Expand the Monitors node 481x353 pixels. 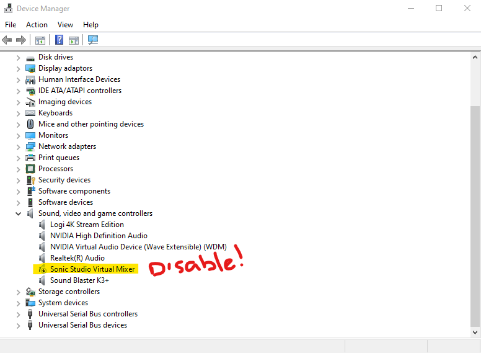pyautogui.click(x=19, y=136)
